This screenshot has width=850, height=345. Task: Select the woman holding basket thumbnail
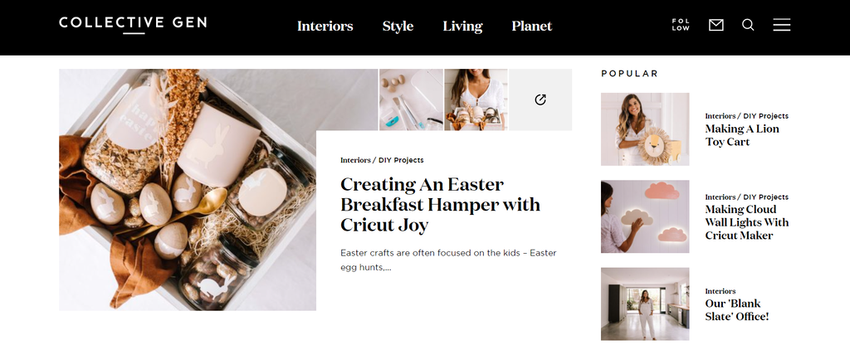coord(476,100)
